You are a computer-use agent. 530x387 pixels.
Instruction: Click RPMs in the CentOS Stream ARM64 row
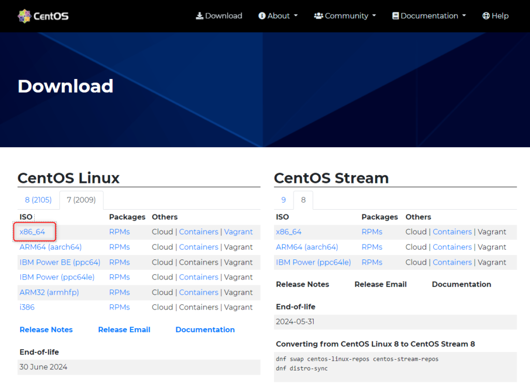click(x=372, y=247)
